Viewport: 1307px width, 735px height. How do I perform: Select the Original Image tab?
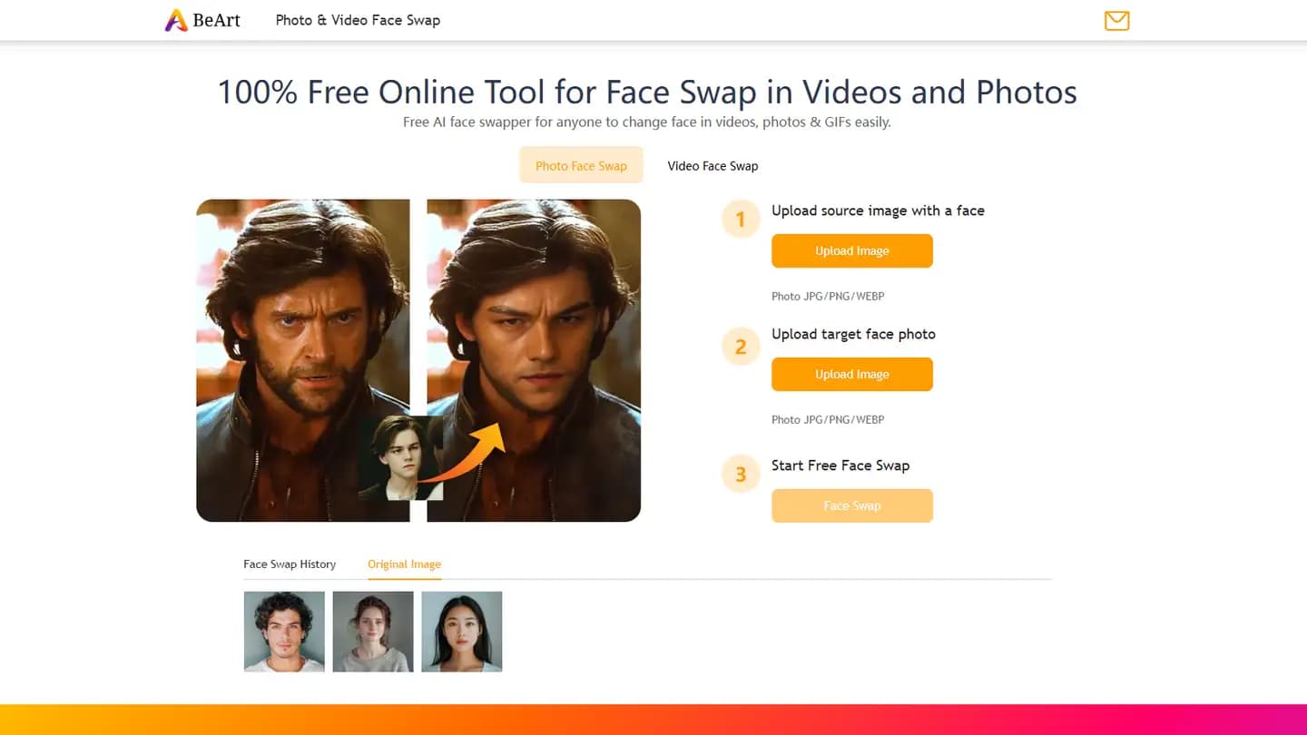404,563
